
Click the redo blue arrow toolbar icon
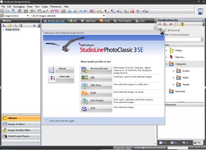point(85,11)
